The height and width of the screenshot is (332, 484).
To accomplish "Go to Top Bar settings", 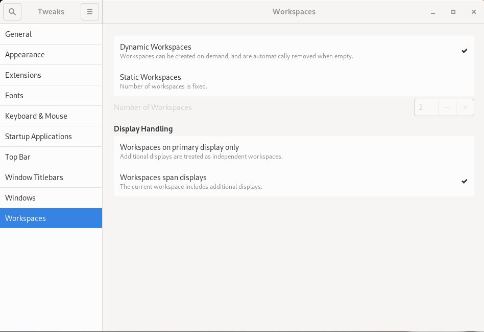I will tap(51, 157).
